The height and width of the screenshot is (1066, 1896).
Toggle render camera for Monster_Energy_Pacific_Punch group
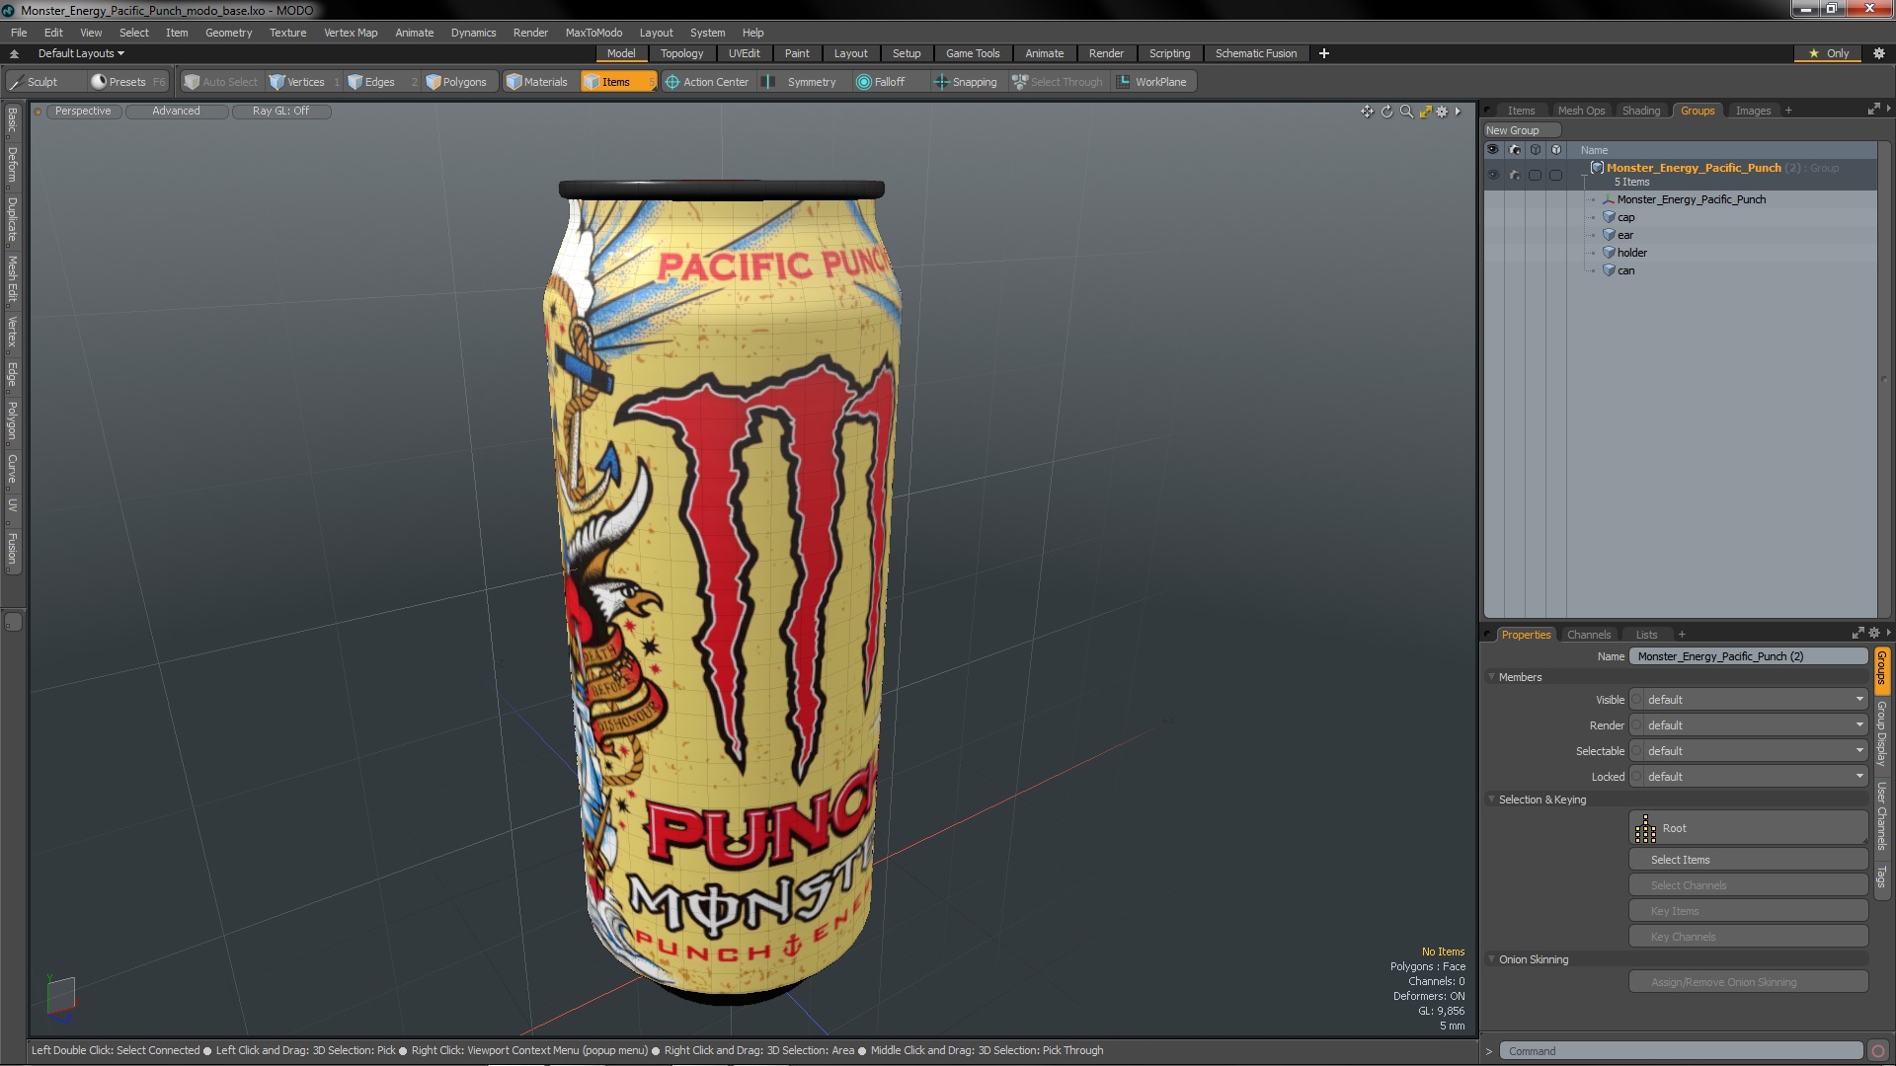[1514, 175]
